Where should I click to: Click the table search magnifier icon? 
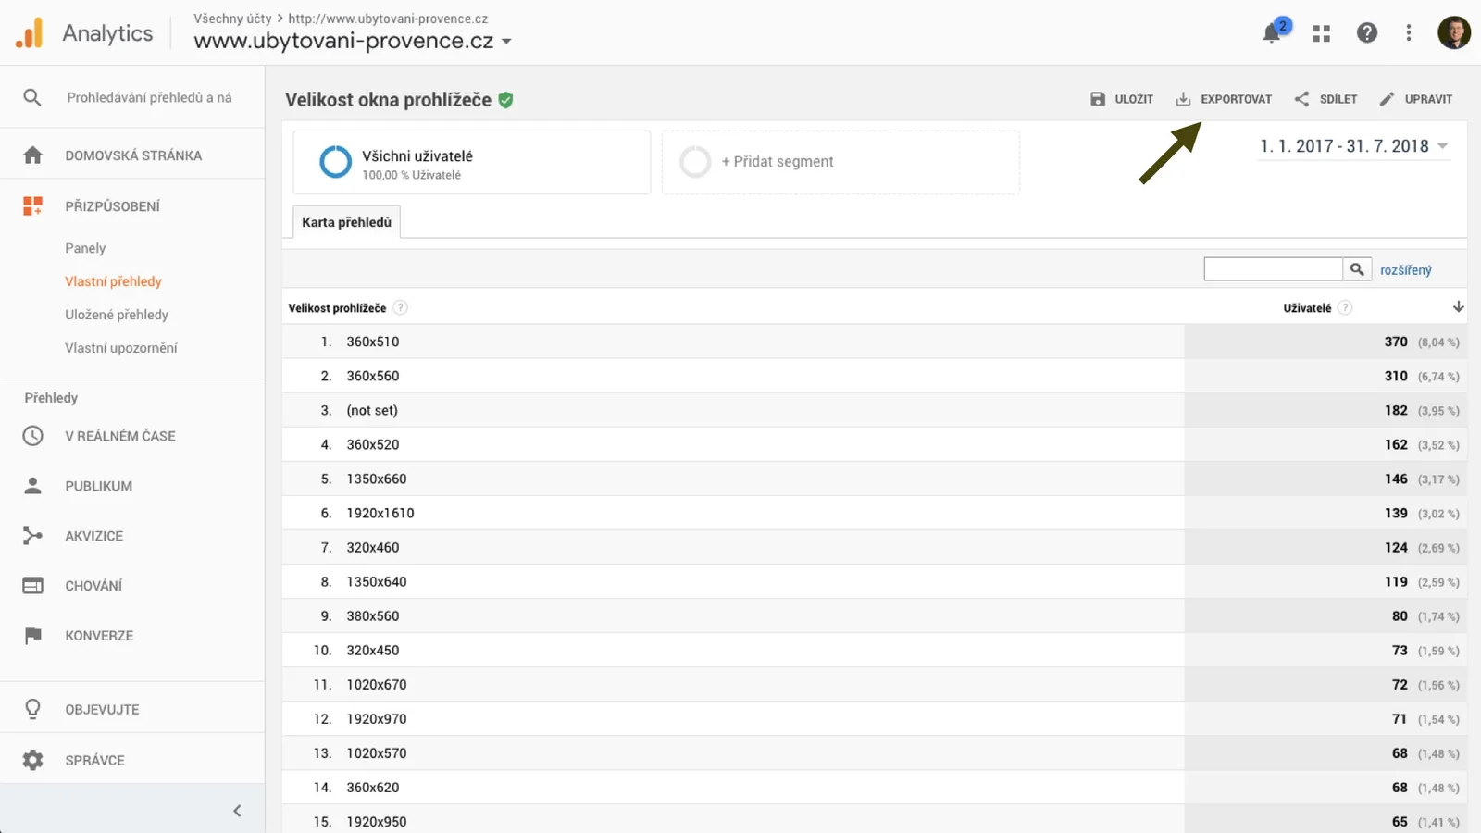pyautogui.click(x=1357, y=267)
